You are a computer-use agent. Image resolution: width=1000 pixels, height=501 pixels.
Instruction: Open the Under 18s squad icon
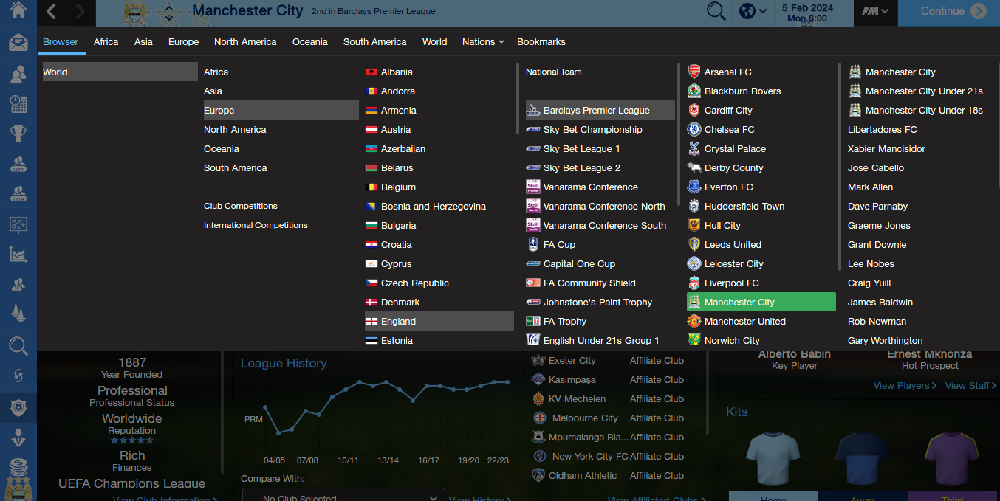coord(18,194)
